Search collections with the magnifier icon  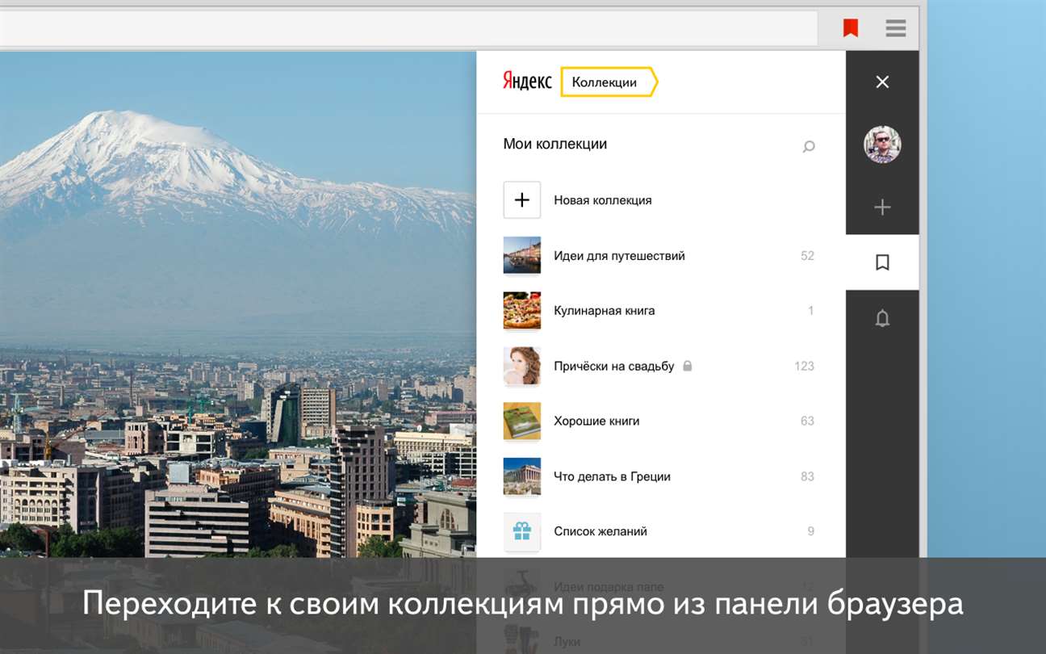point(809,146)
